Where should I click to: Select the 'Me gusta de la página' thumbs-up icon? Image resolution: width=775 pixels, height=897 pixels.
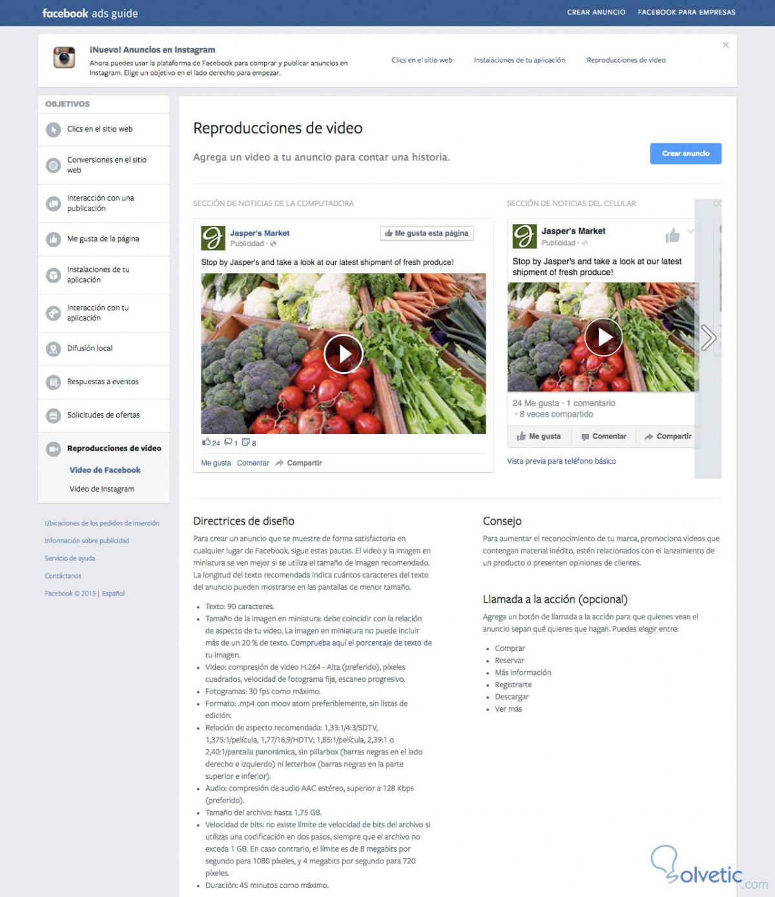pos(53,240)
